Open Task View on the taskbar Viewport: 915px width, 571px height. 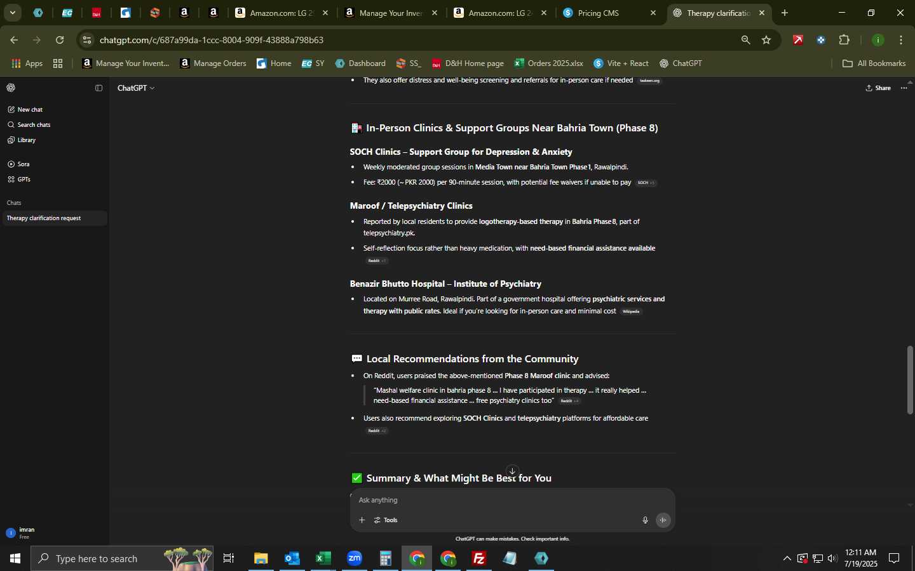click(229, 558)
